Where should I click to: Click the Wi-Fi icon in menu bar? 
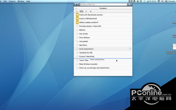point(159,1)
